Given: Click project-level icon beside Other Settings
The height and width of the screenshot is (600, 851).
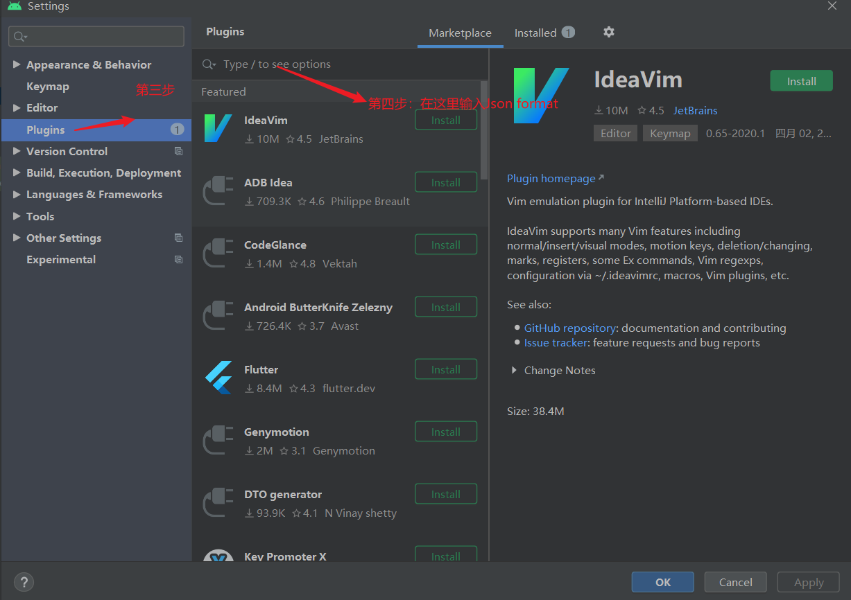Looking at the screenshot, I should click(178, 238).
